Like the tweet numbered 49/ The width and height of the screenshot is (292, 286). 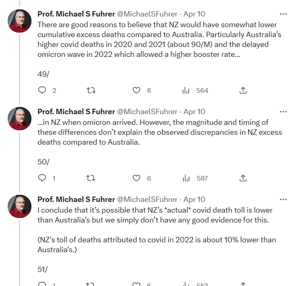(x=137, y=90)
